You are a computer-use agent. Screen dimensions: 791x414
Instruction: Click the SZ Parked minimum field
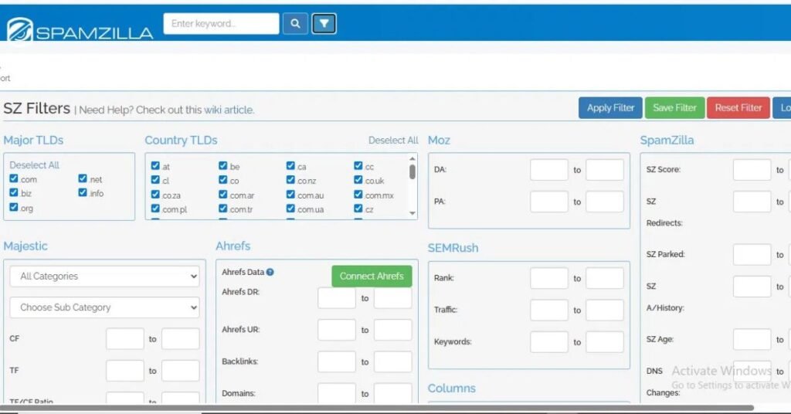752,255
